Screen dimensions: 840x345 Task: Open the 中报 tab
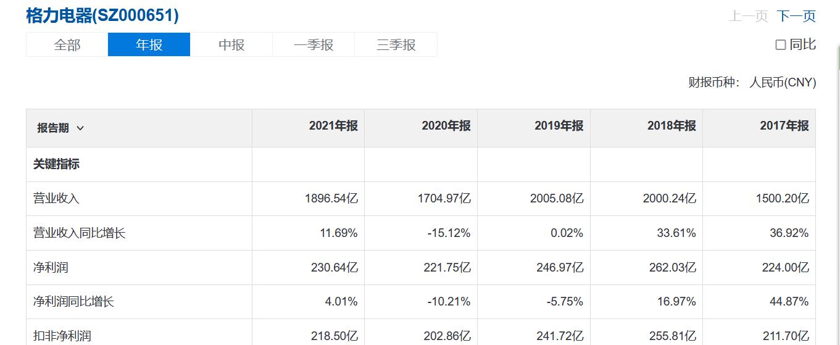[x=231, y=44]
